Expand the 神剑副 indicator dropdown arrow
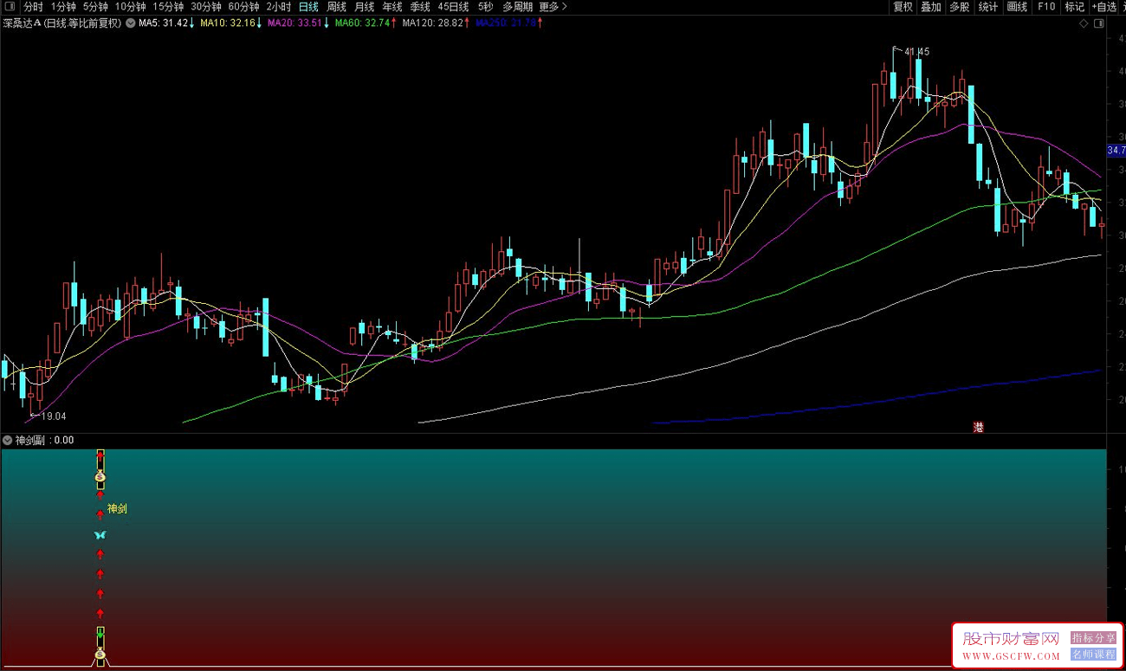 coord(8,440)
